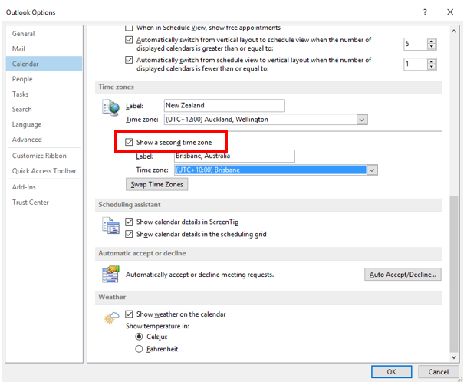Open the Auto Accept/Decline settings
Screen dimensions: 467x382
[x=403, y=275]
